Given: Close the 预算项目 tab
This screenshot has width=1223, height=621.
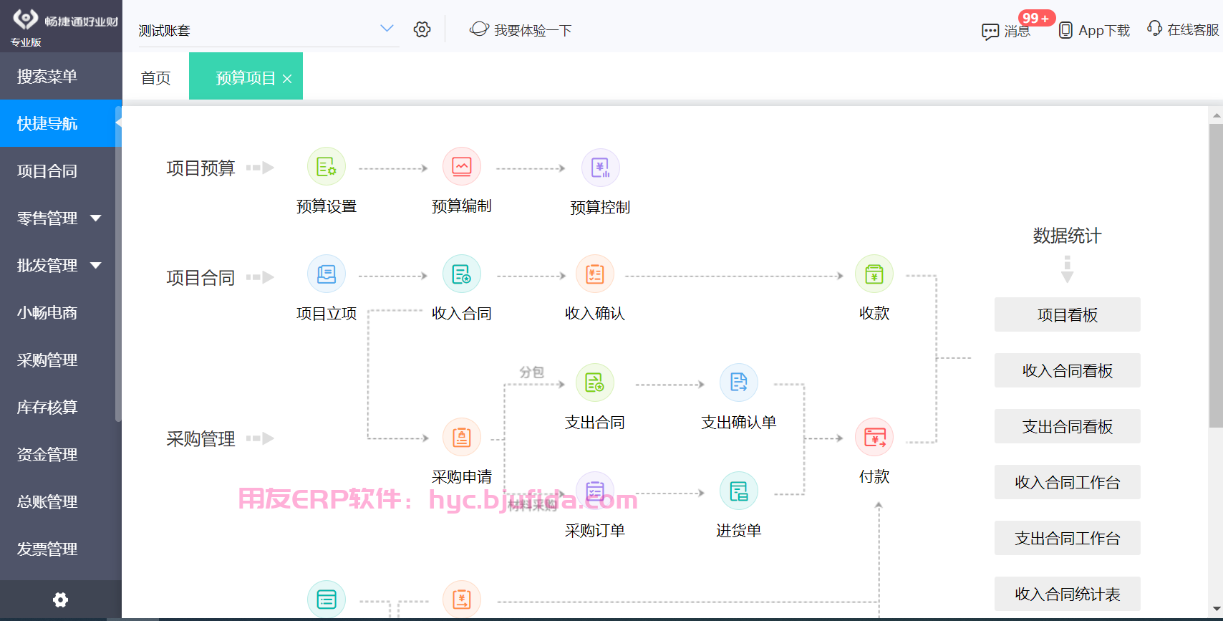Looking at the screenshot, I should (x=287, y=79).
